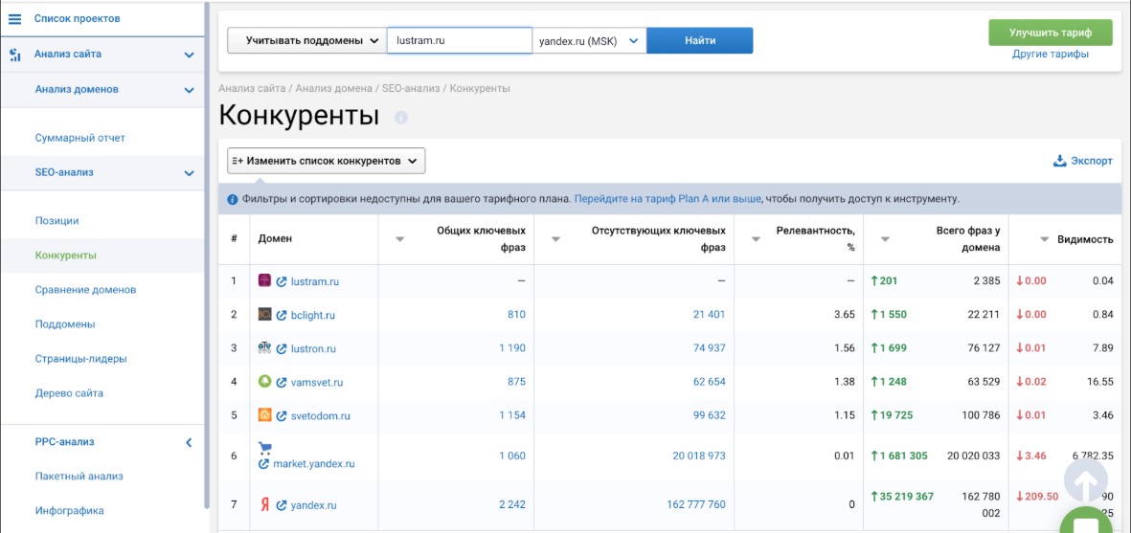Click 2 242 common keywords for yandex.ru
This screenshot has width=1131, height=533.
pyautogui.click(x=512, y=505)
